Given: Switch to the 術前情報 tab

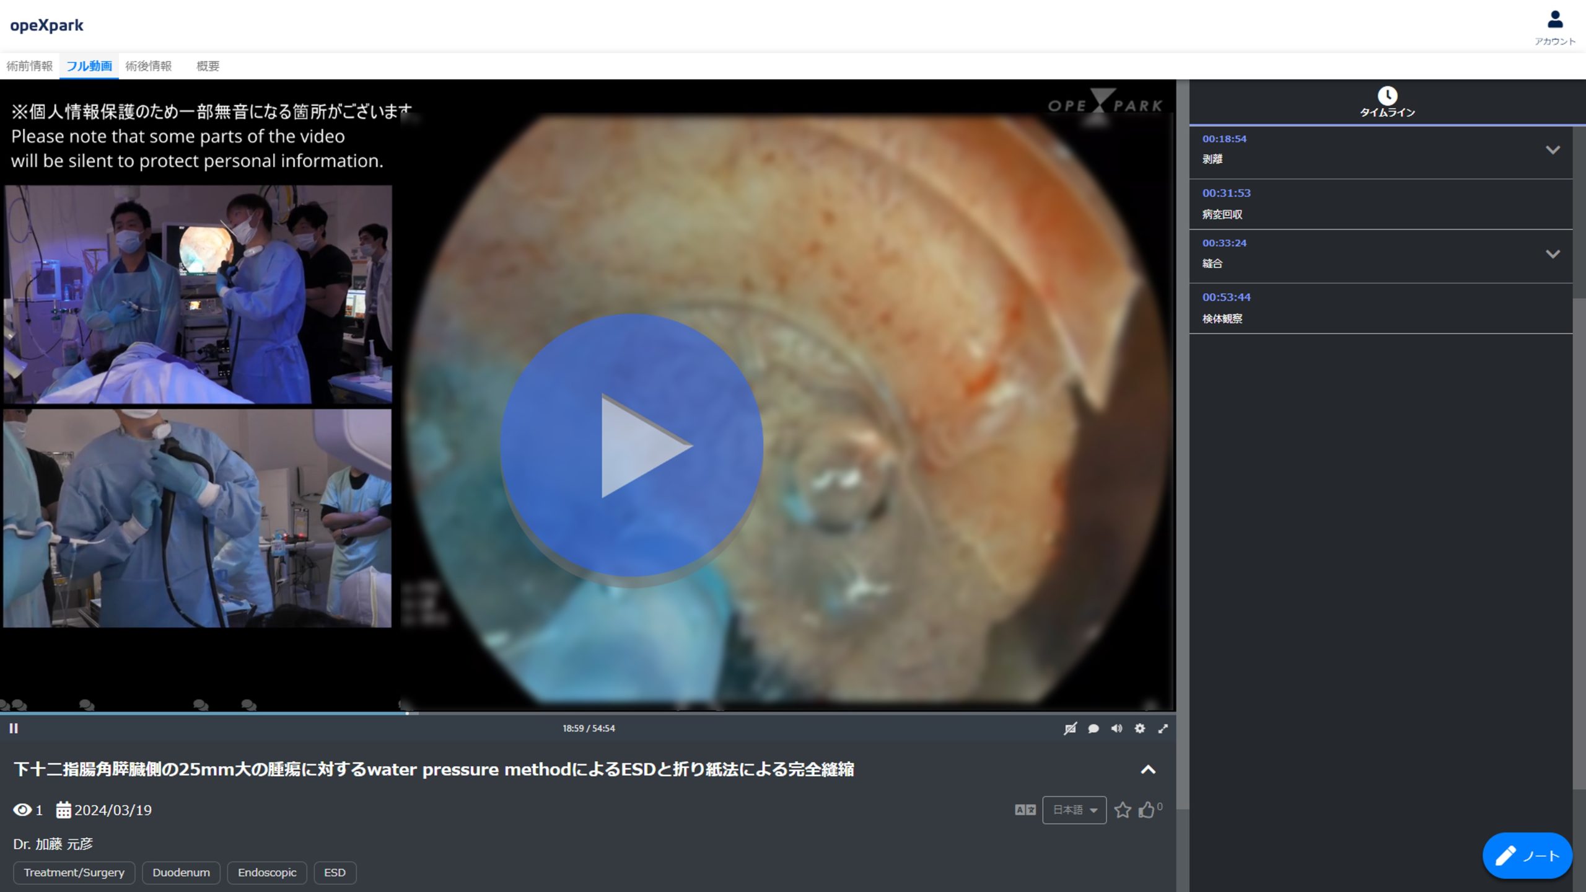Looking at the screenshot, I should [29, 66].
